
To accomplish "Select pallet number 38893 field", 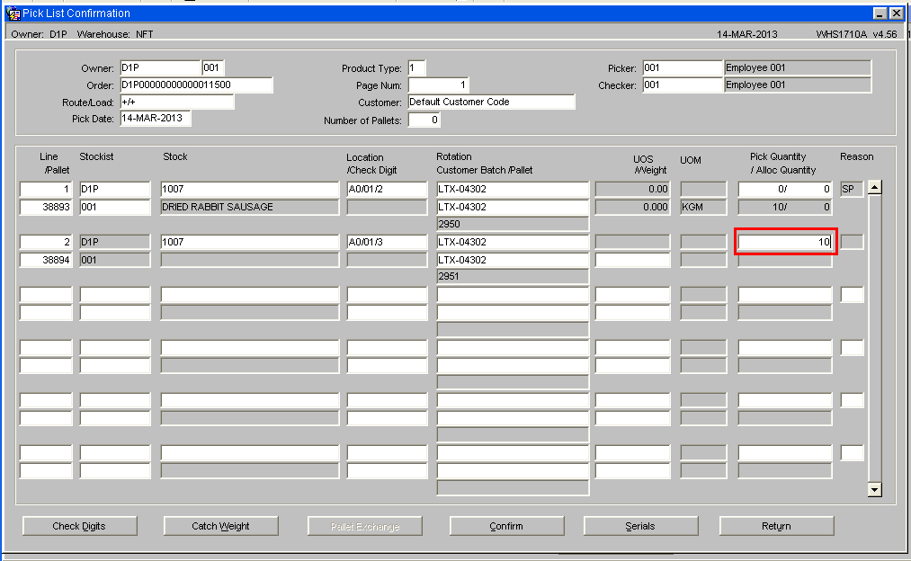I will [x=46, y=208].
